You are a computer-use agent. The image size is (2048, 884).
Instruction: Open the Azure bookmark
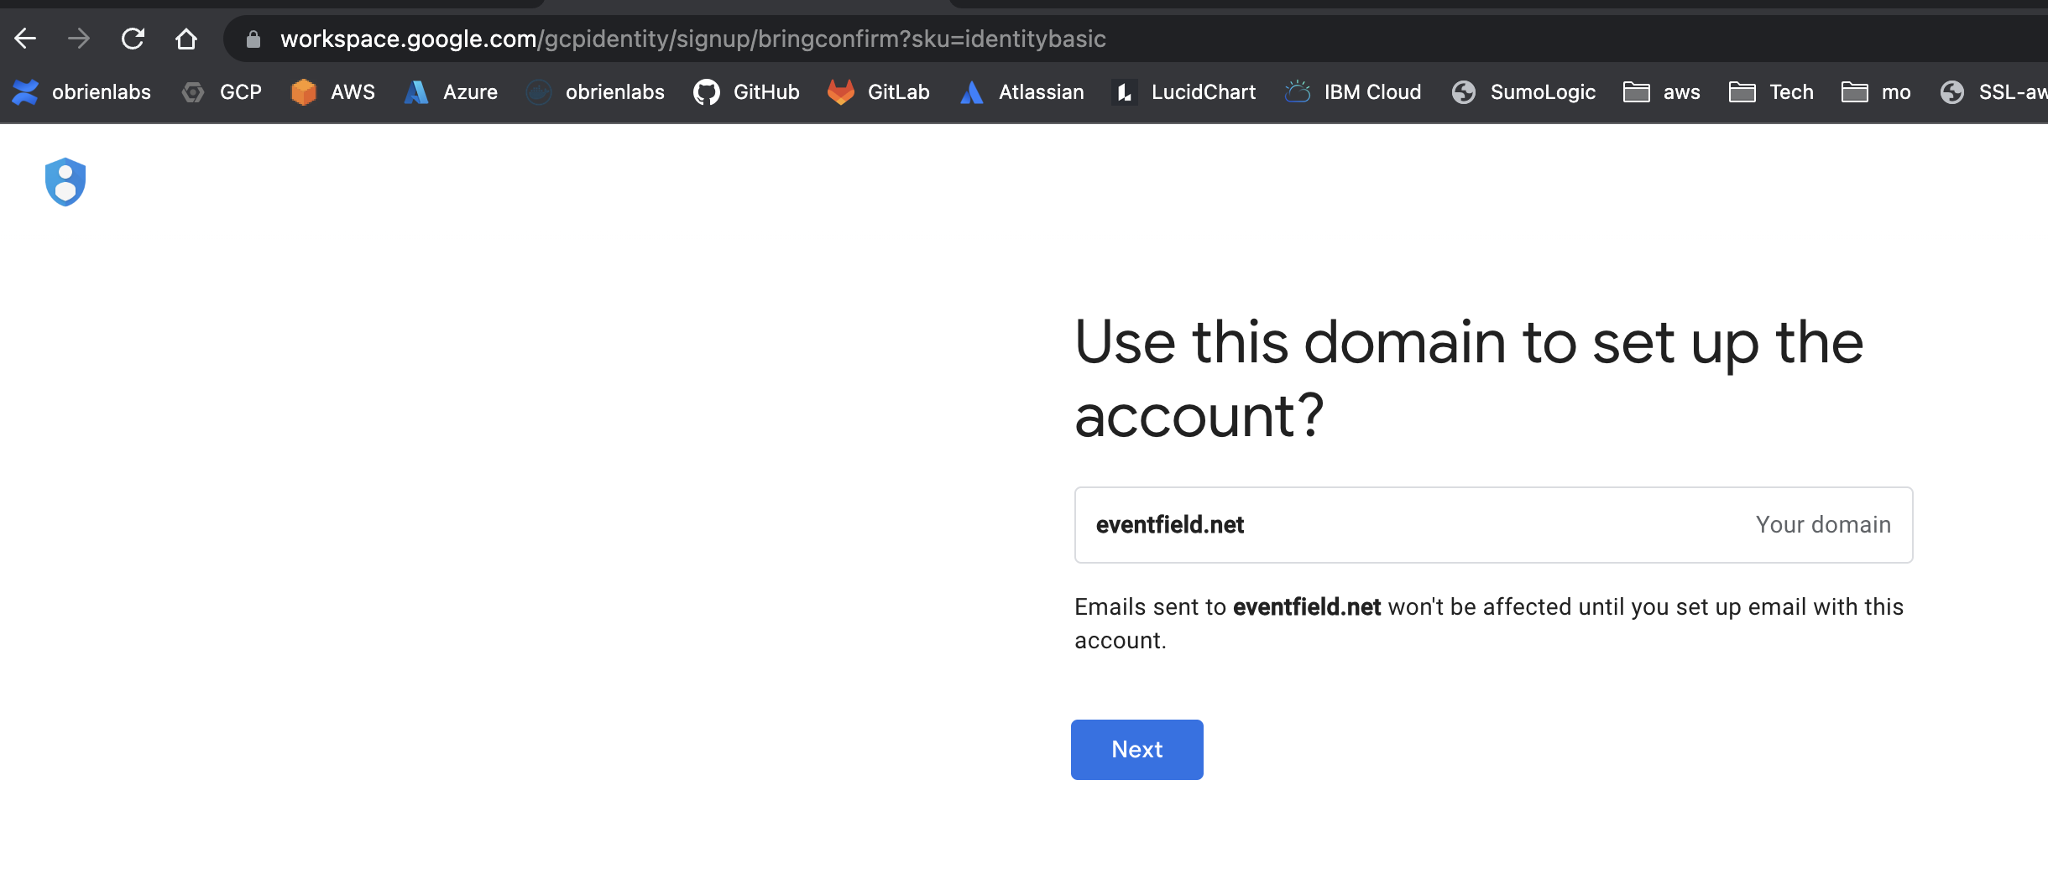[451, 92]
